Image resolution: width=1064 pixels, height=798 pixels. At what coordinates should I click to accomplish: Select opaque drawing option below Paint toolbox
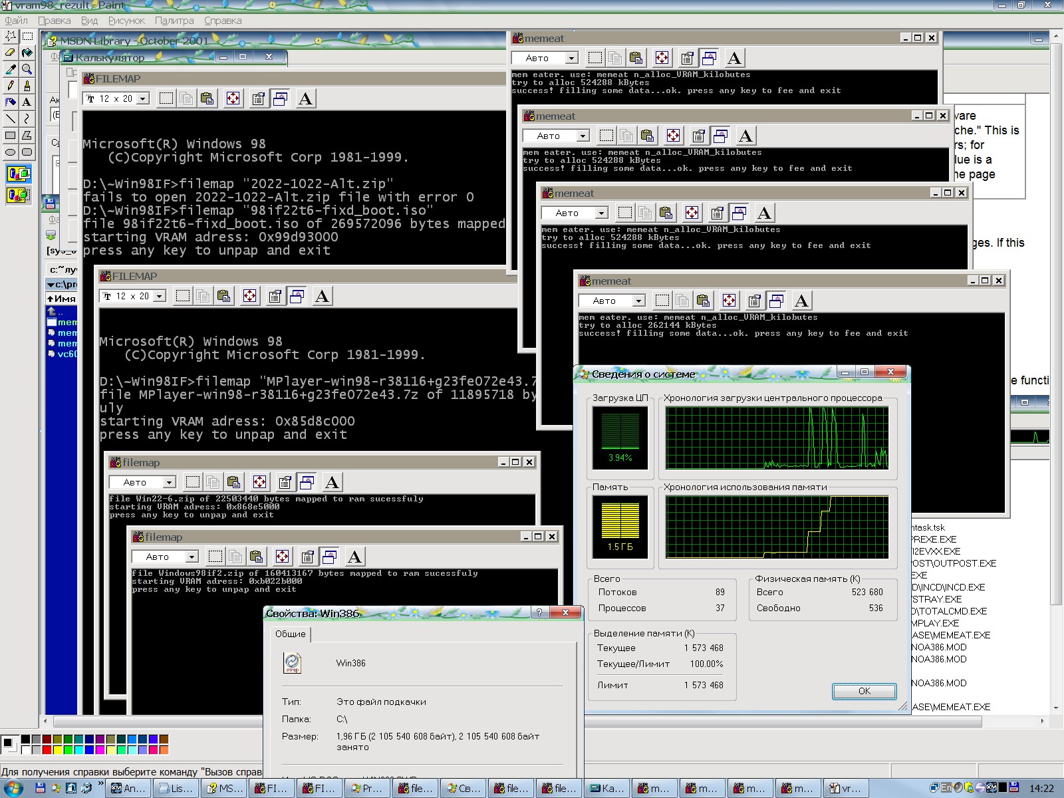[19, 174]
